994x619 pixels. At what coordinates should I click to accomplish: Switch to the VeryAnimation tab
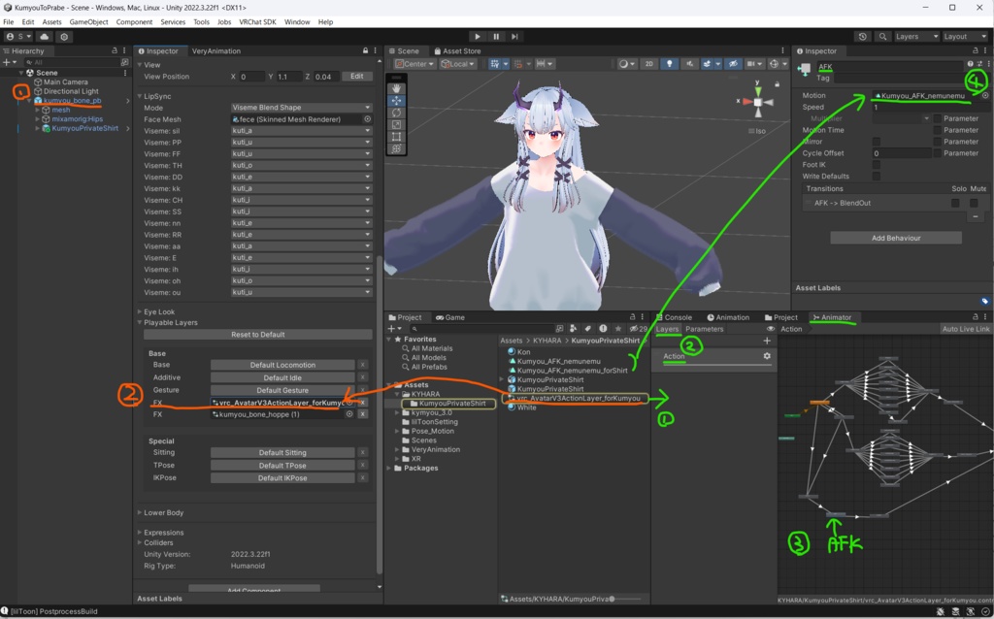[216, 50]
